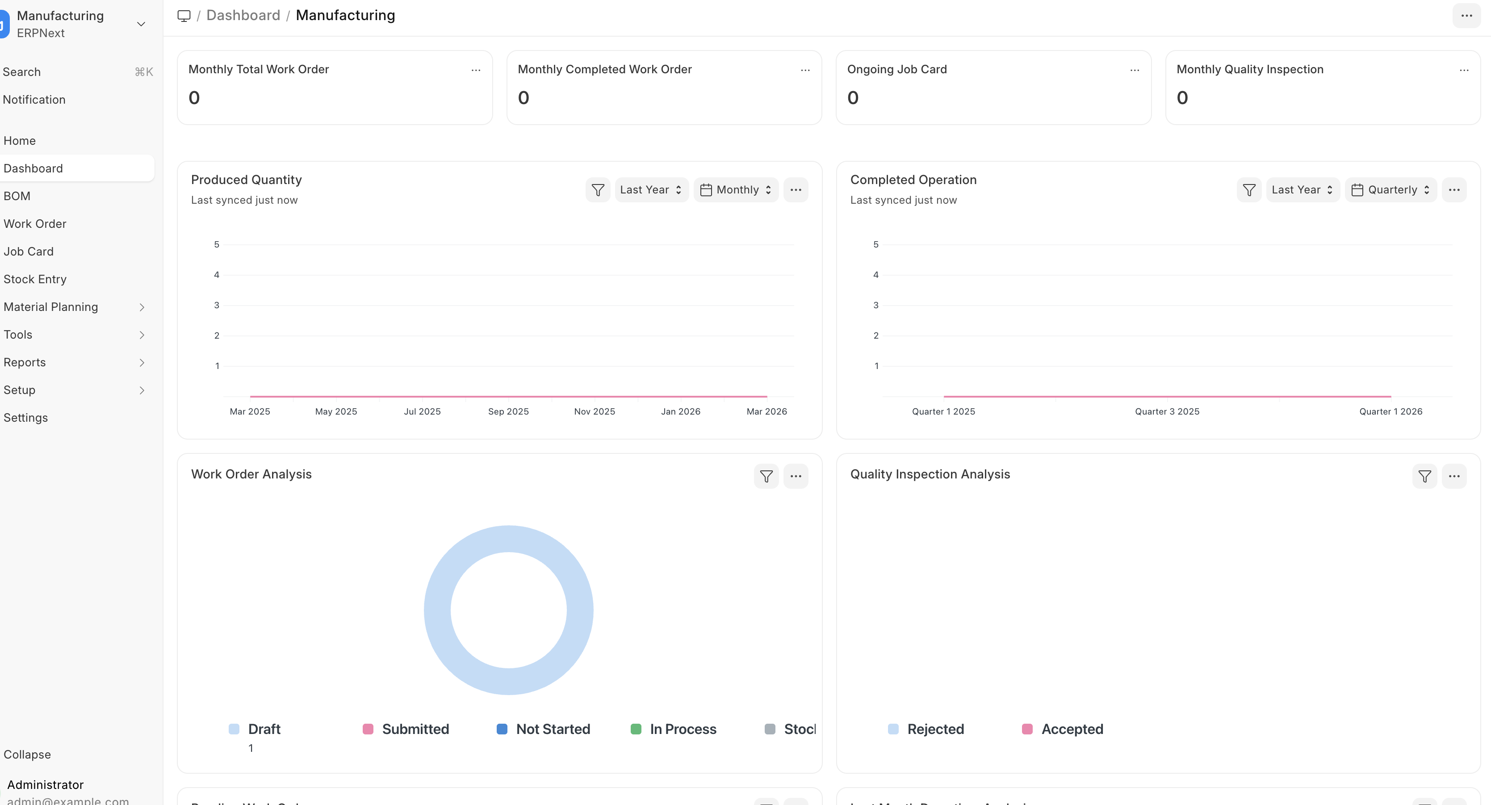
Task: Open the Last Year dropdown on Produced Quantity
Action: point(650,189)
